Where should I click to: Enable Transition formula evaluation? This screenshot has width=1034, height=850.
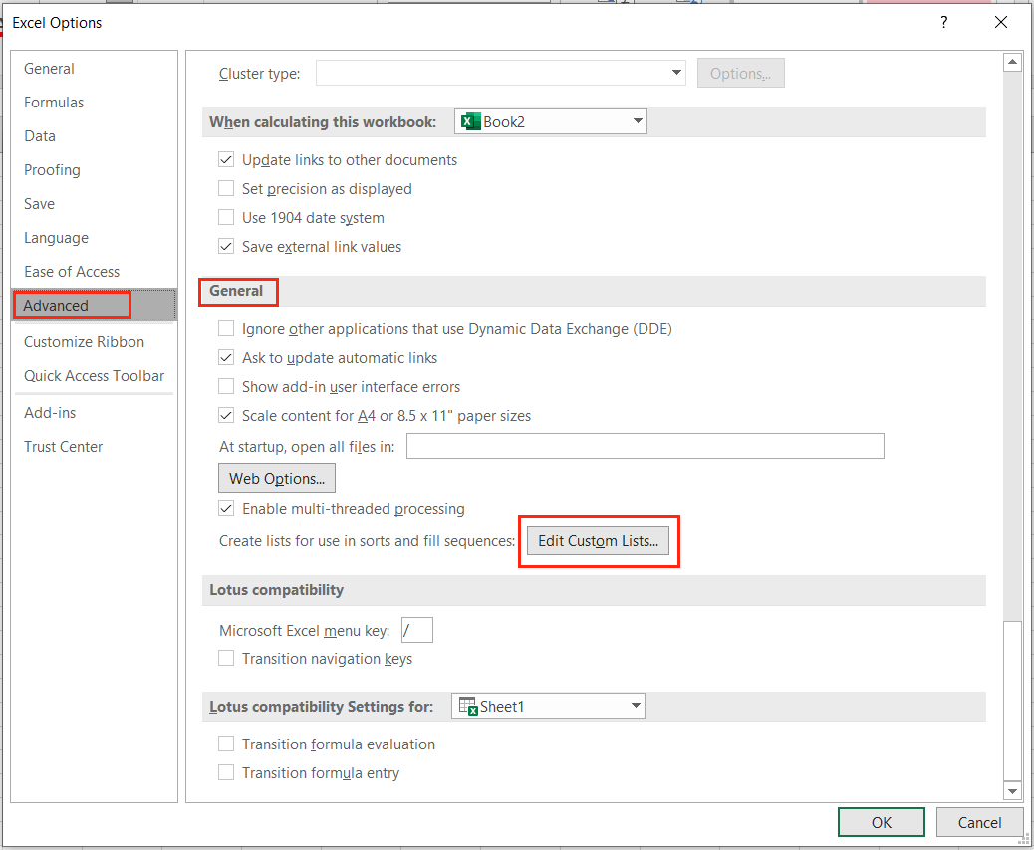(x=226, y=744)
